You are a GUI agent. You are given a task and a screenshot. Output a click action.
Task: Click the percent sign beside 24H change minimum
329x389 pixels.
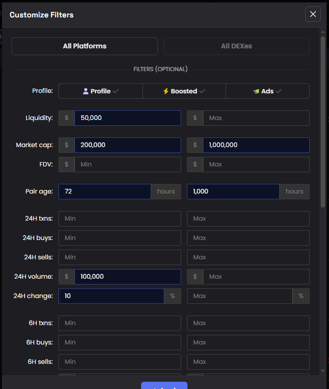(172, 296)
